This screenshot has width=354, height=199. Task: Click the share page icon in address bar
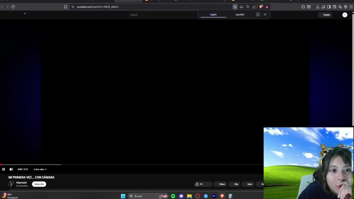(x=254, y=7)
